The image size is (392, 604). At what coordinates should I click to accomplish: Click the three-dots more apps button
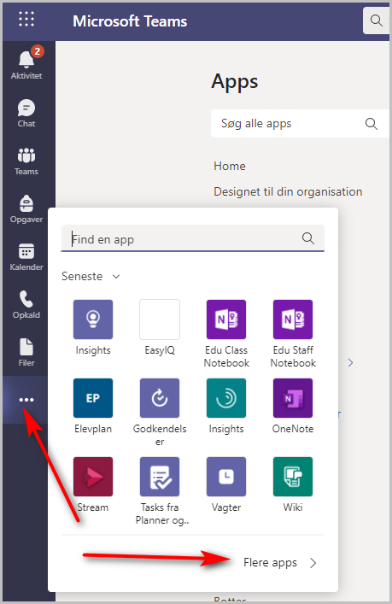tap(26, 400)
